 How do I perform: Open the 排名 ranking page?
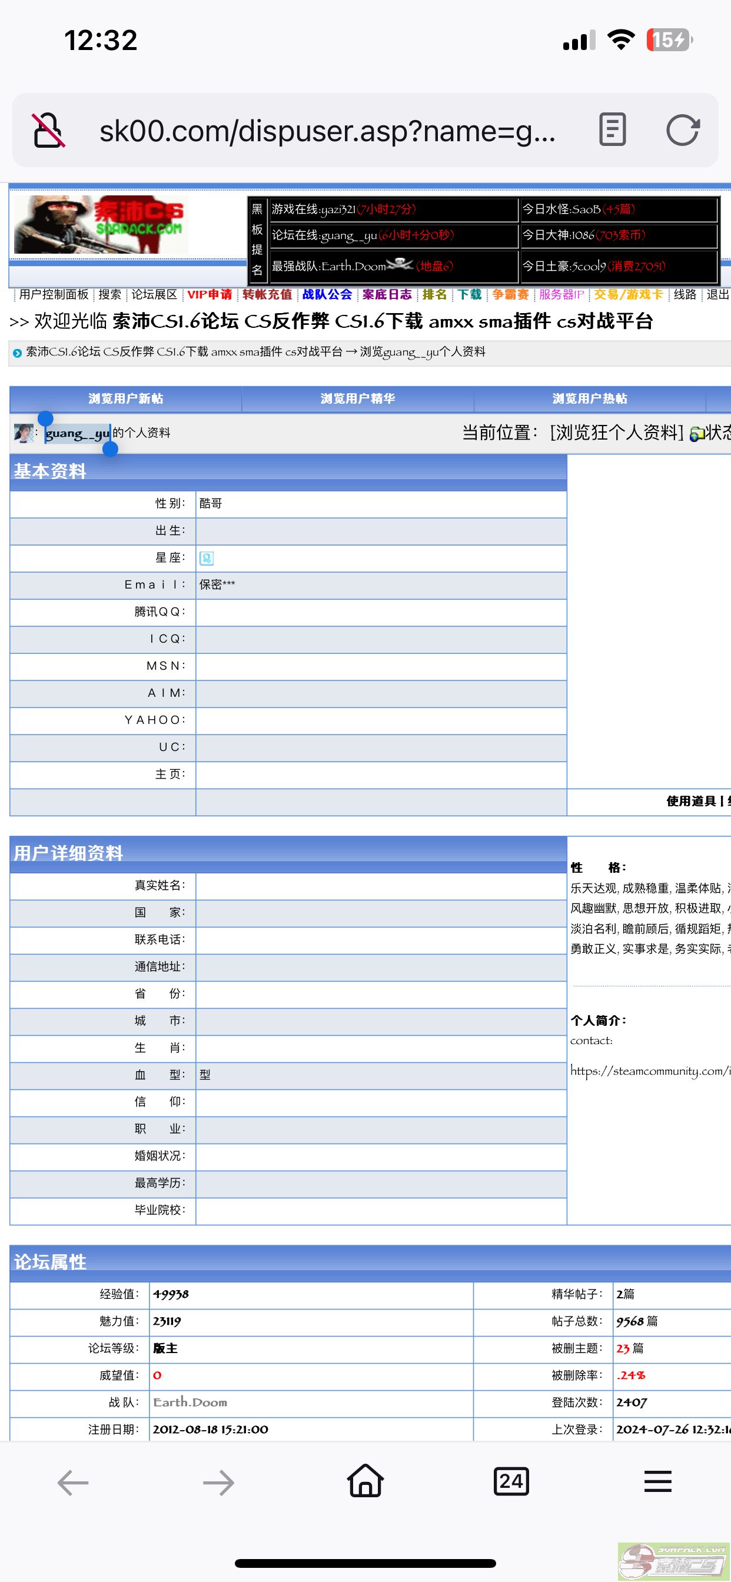pos(434,295)
